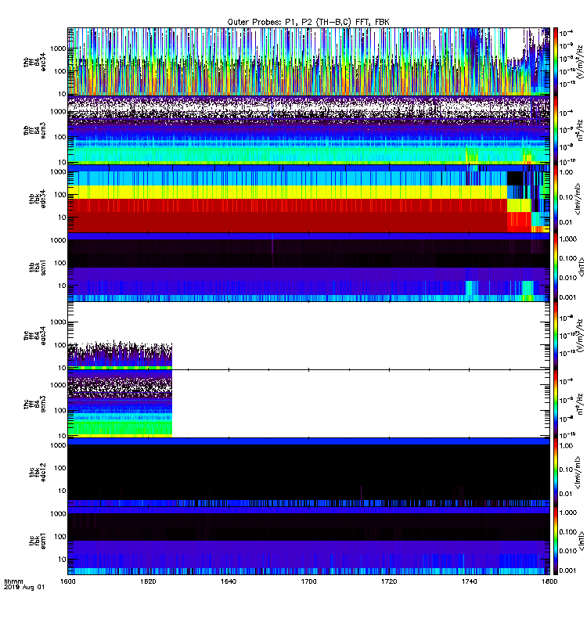Click the '(V/m)²/Hz' unit label of thb eac34
The height and width of the screenshot is (626, 587).
pyautogui.click(x=580, y=62)
